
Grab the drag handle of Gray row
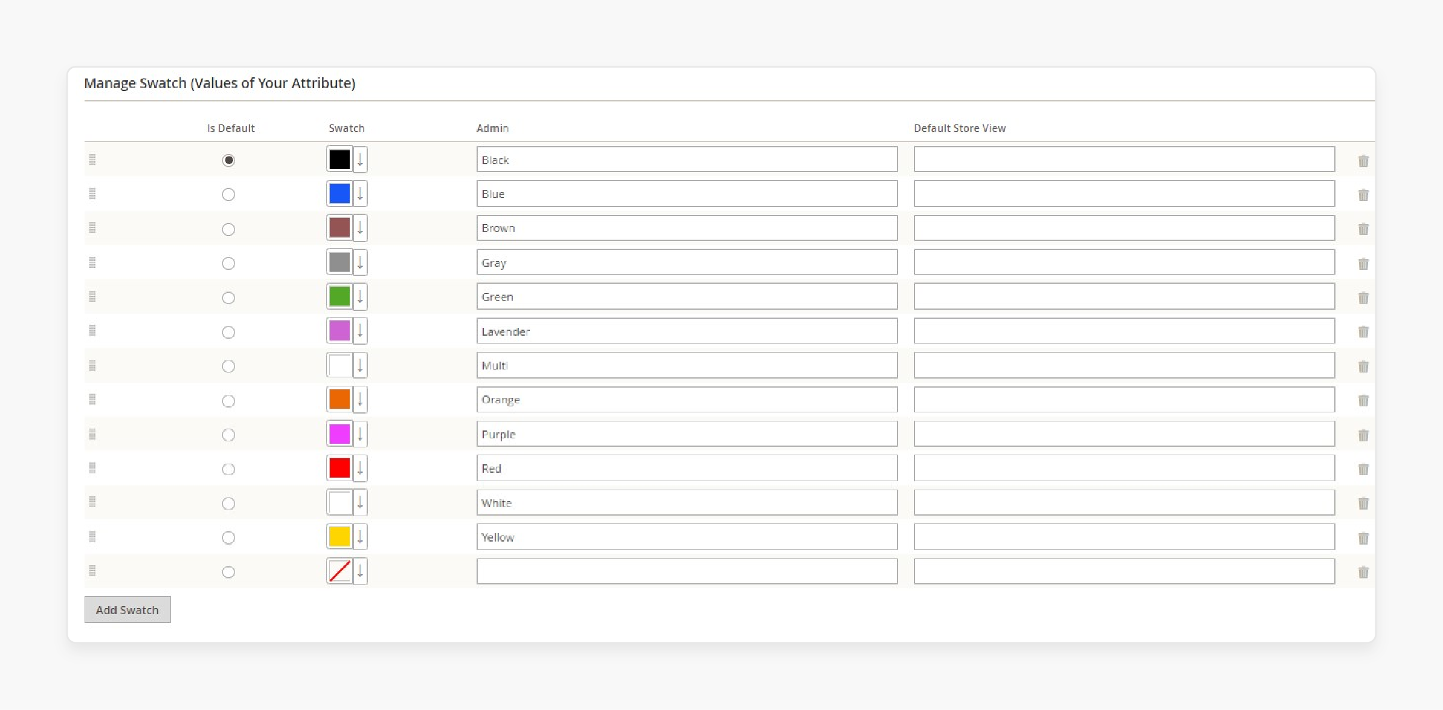(x=92, y=262)
